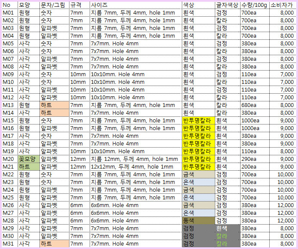Select '1000ea' cell in row M15
This screenshot has width=298, height=249.
pos(255,120)
